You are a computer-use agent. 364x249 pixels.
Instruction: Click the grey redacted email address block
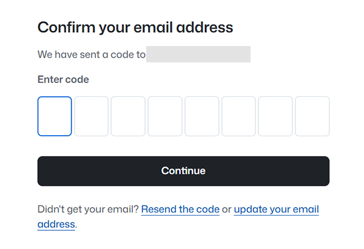click(198, 54)
